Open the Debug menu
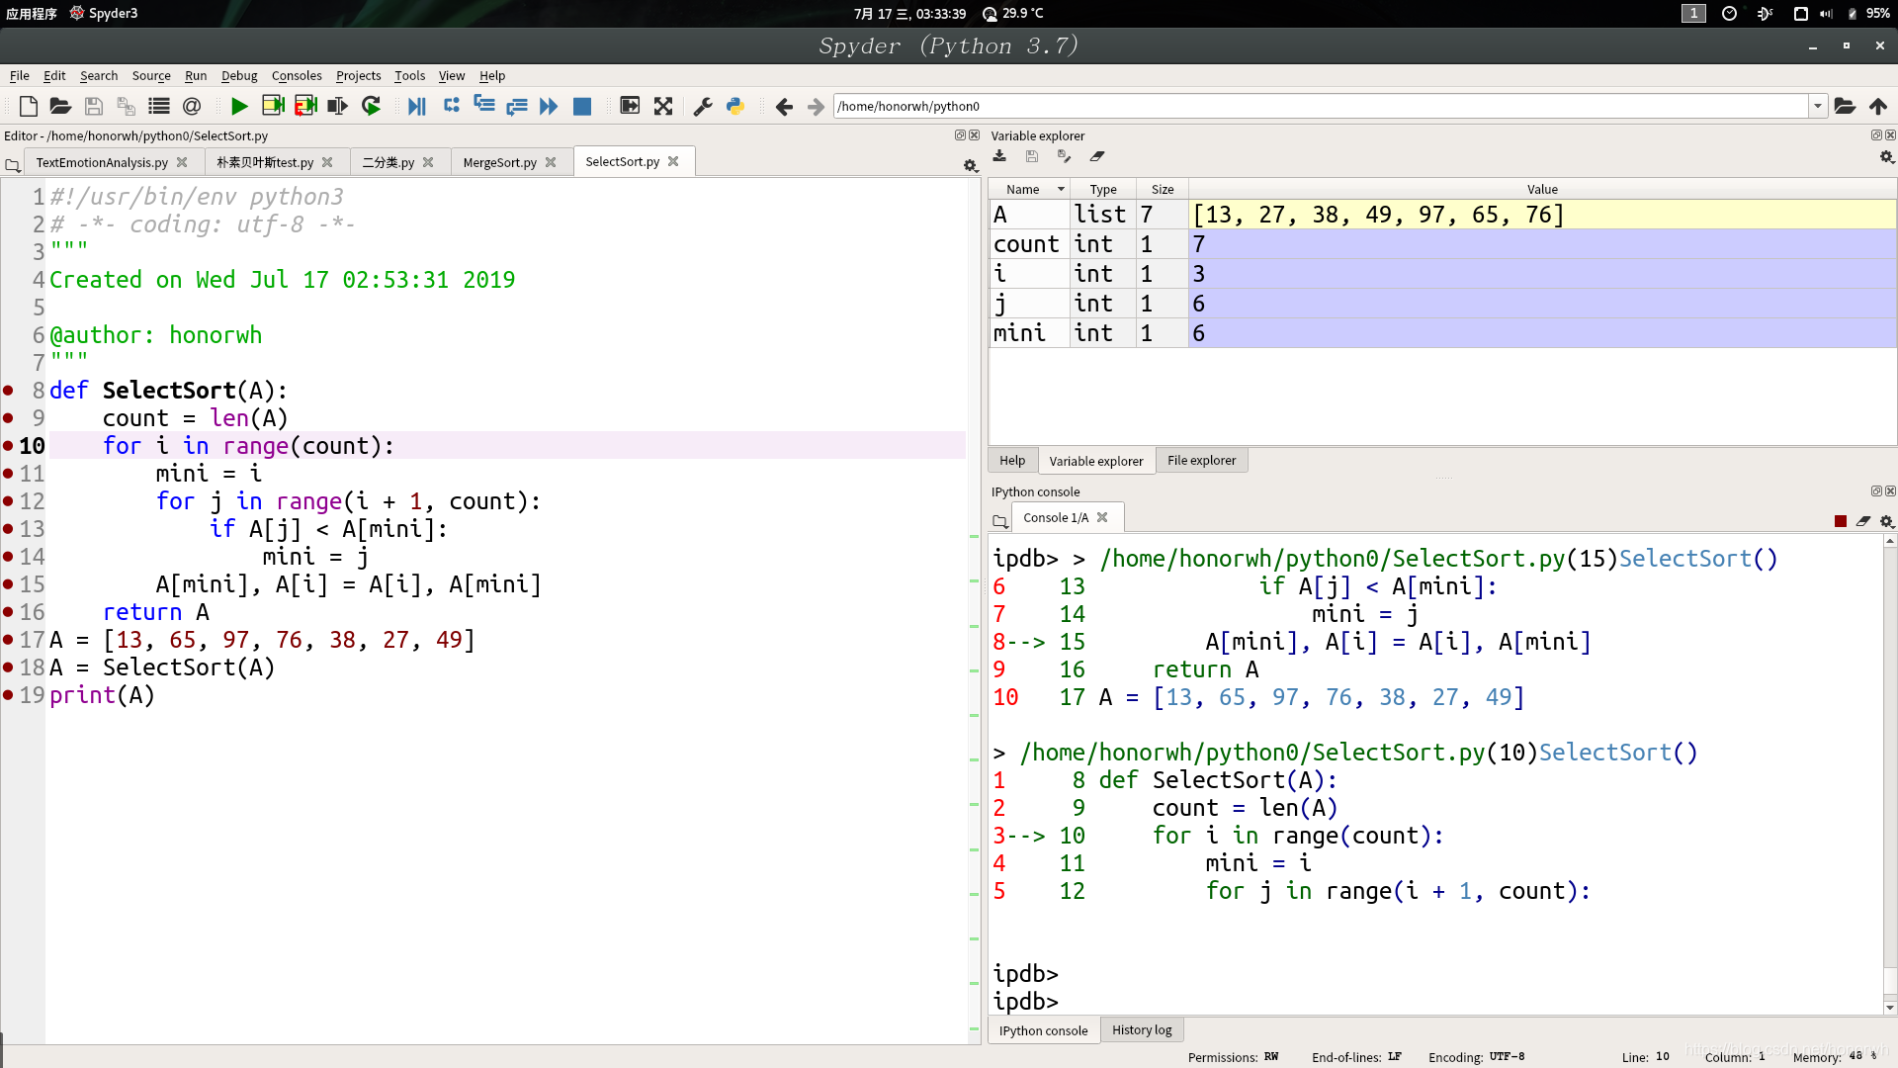The width and height of the screenshot is (1898, 1068). 238,75
